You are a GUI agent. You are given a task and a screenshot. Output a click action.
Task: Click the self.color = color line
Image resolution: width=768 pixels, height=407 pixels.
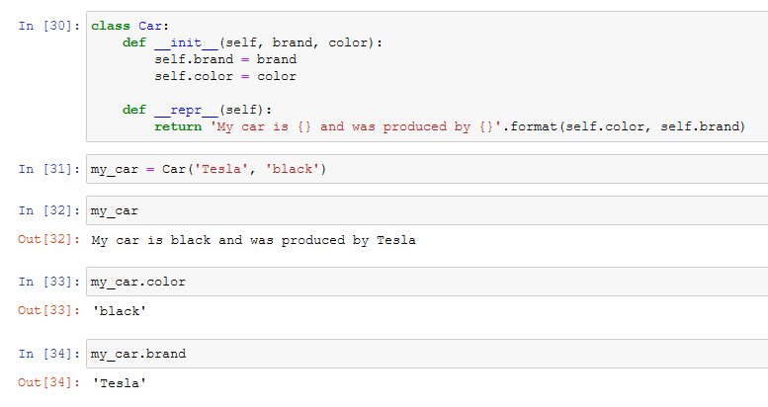click(x=224, y=76)
